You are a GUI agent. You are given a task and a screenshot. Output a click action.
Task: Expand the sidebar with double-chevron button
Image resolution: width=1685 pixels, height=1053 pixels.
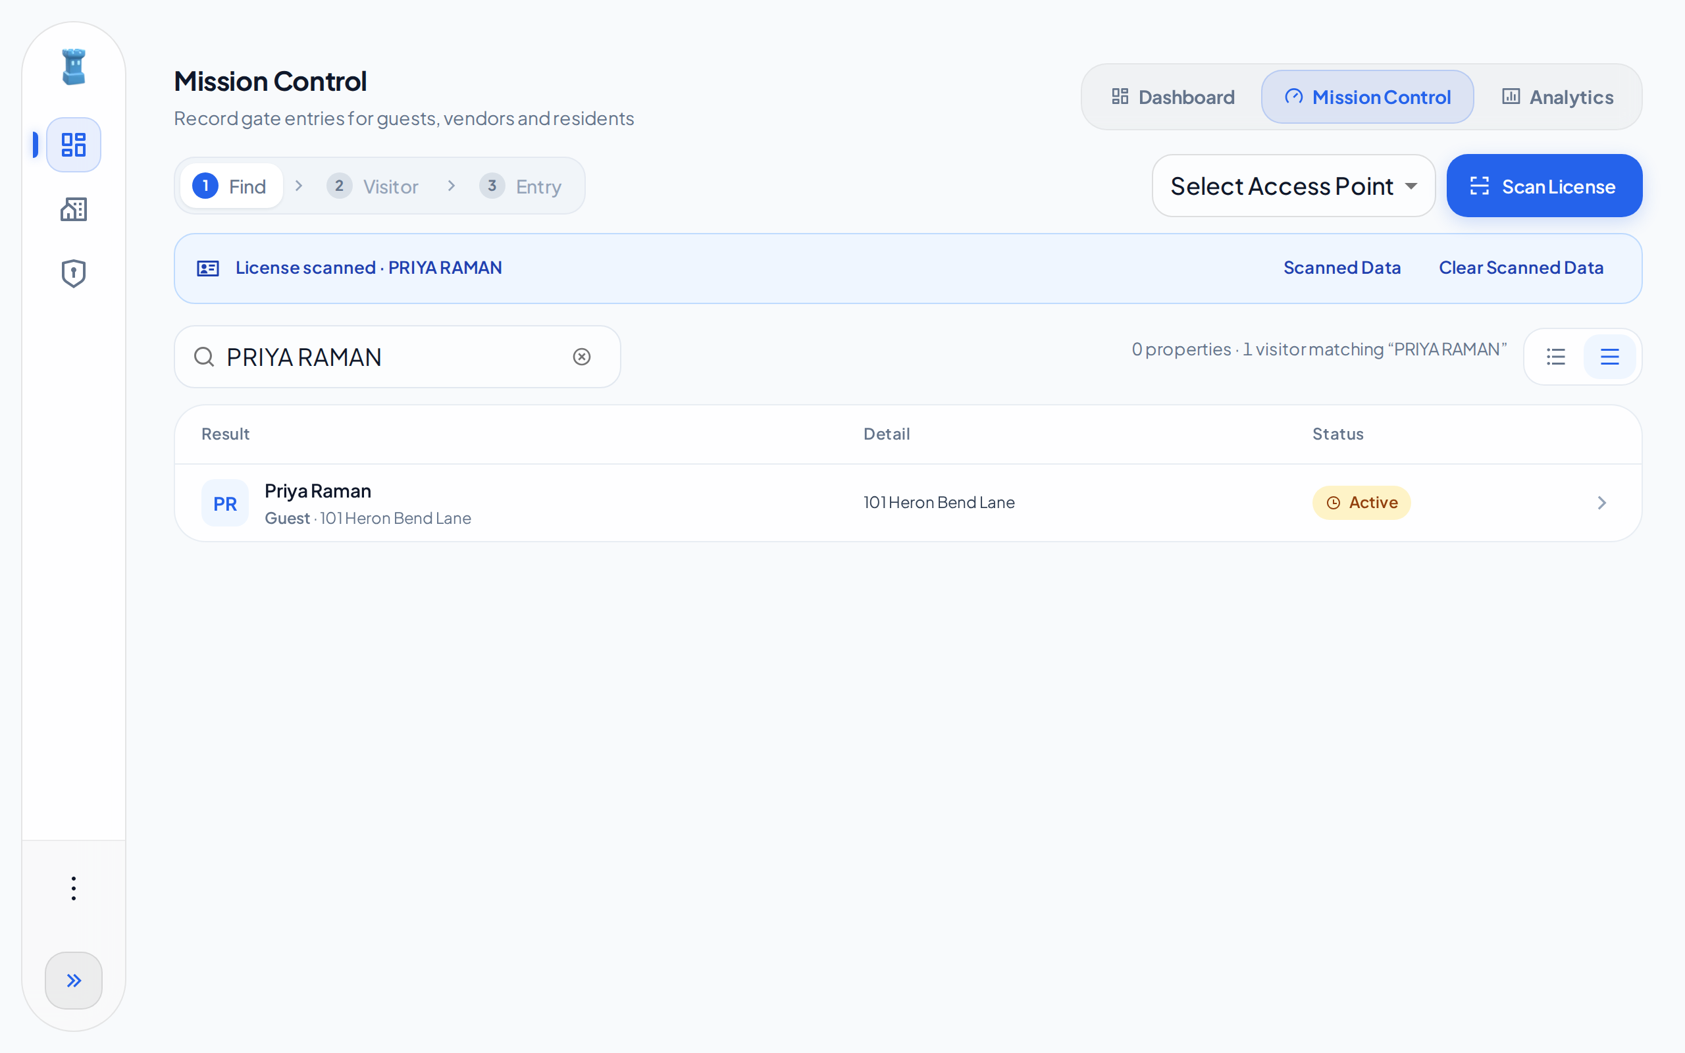coord(73,981)
